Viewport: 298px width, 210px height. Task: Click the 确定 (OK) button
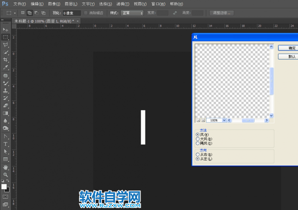[292, 48]
